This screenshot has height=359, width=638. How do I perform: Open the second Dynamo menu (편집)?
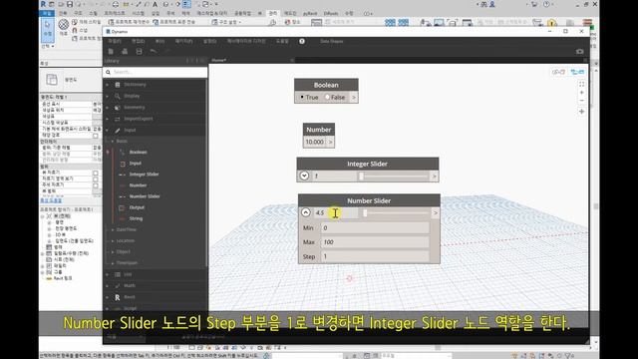[138, 41]
